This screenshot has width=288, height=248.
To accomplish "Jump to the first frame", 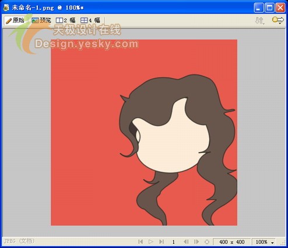I will (141, 242).
